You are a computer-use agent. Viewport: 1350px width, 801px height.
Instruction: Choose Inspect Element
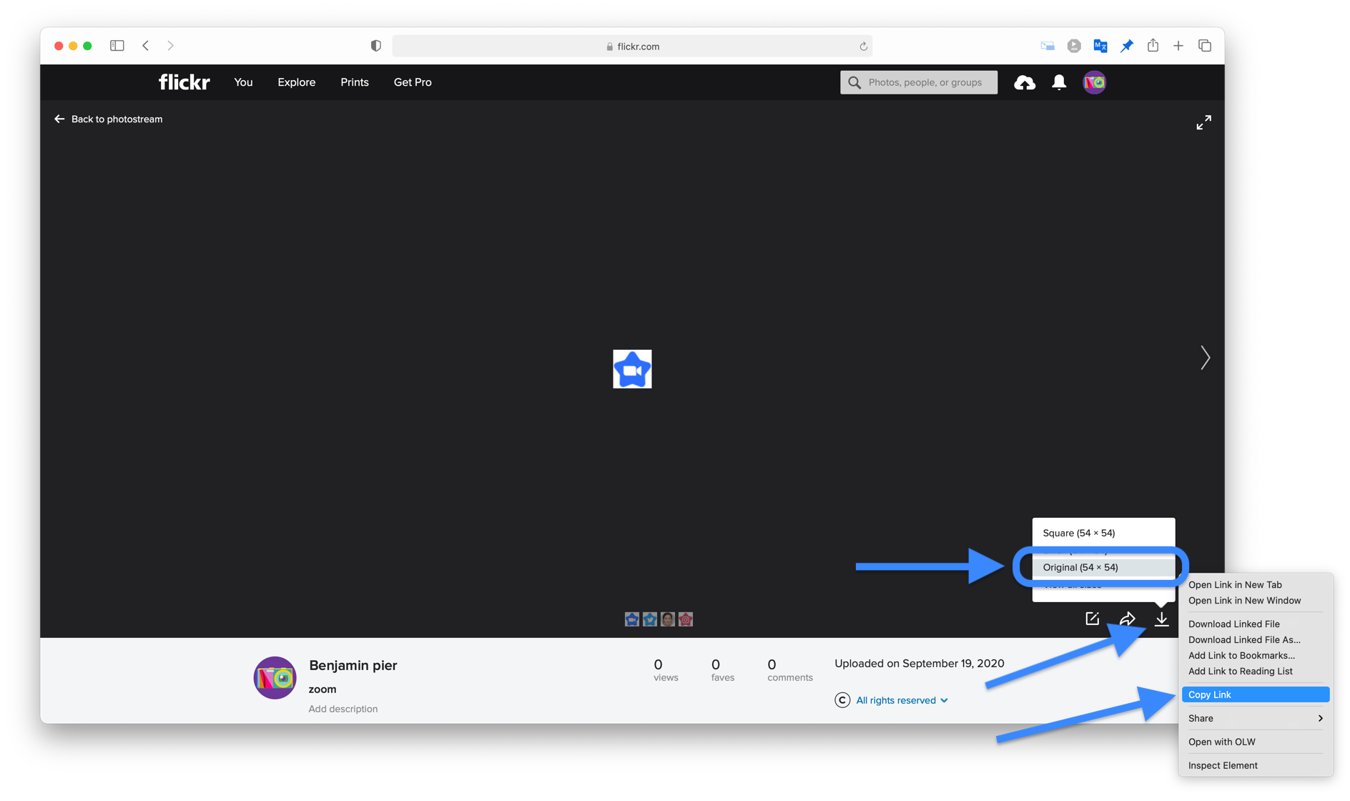pos(1255,766)
